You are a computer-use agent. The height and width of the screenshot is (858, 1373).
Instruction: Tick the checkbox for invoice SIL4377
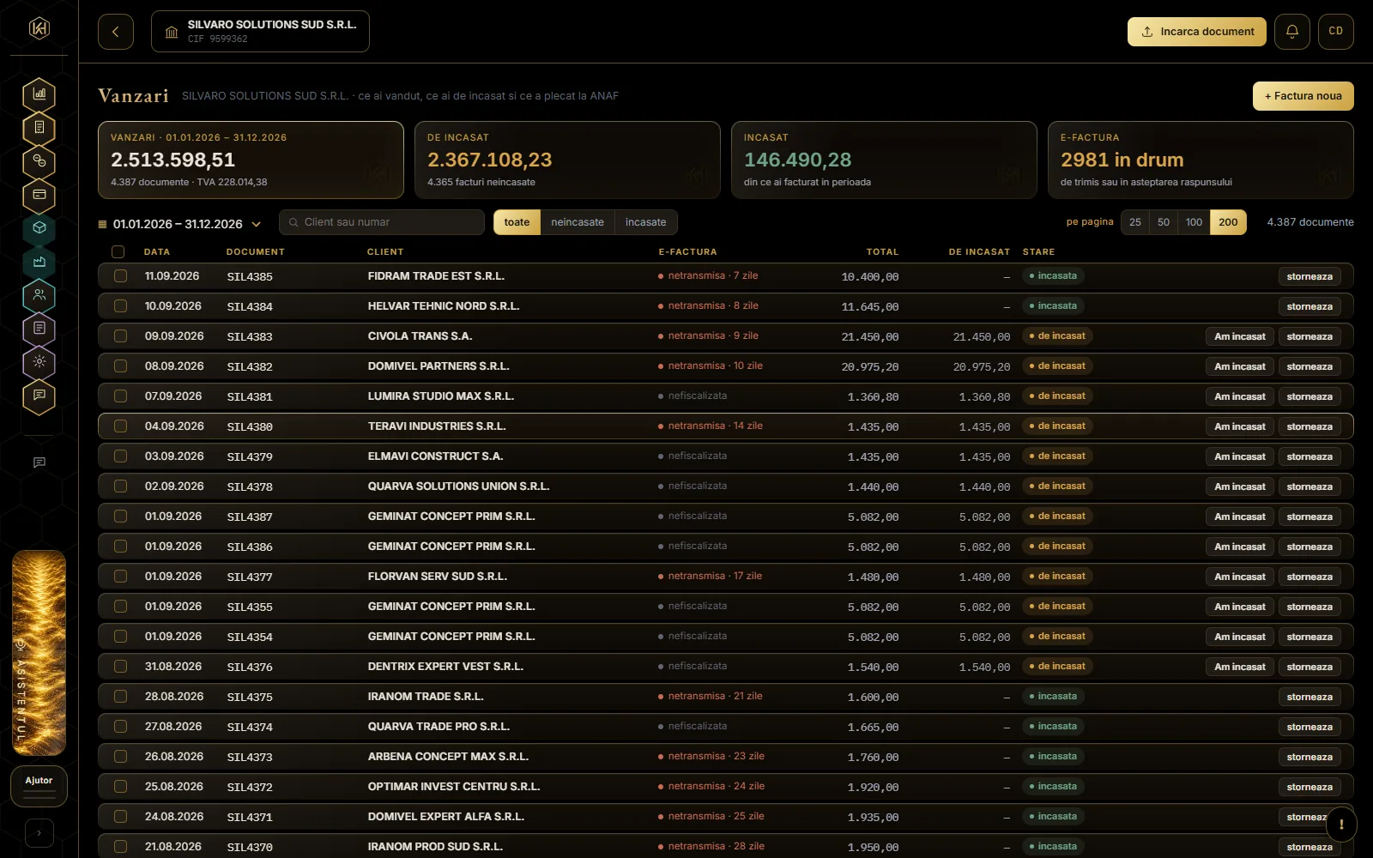(x=121, y=577)
